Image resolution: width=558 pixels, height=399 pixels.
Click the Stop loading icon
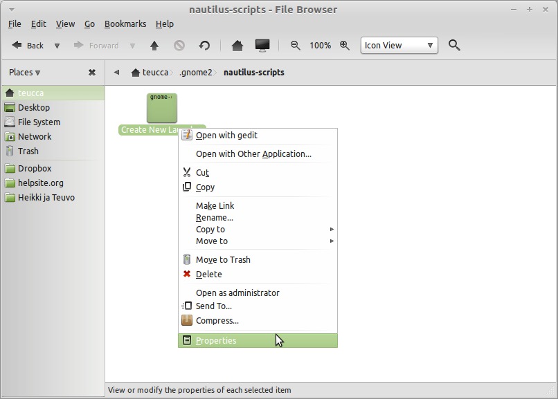[x=179, y=46]
